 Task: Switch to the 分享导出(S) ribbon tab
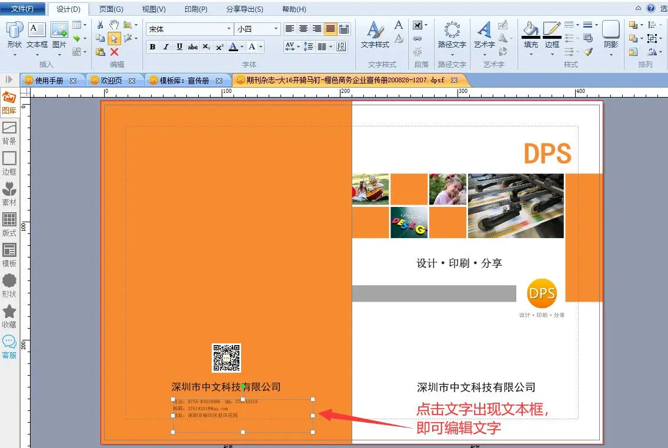click(x=245, y=9)
